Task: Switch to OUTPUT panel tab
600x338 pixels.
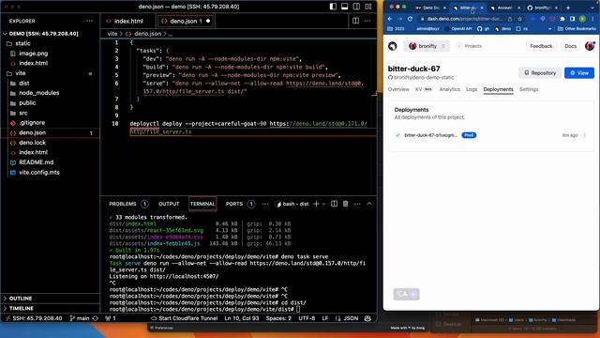Action: point(169,204)
